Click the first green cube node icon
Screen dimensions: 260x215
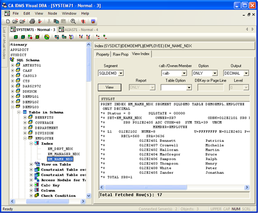pyautogui.click(x=16, y=37)
